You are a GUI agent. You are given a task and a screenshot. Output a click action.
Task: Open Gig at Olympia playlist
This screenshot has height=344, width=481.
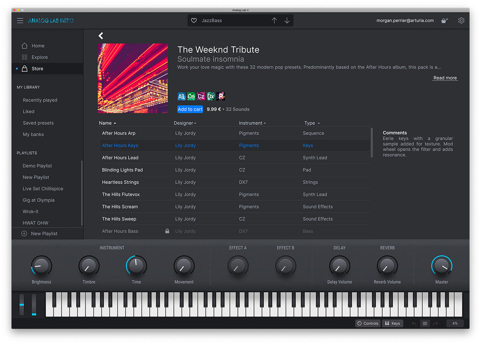pyautogui.click(x=39, y=200)
